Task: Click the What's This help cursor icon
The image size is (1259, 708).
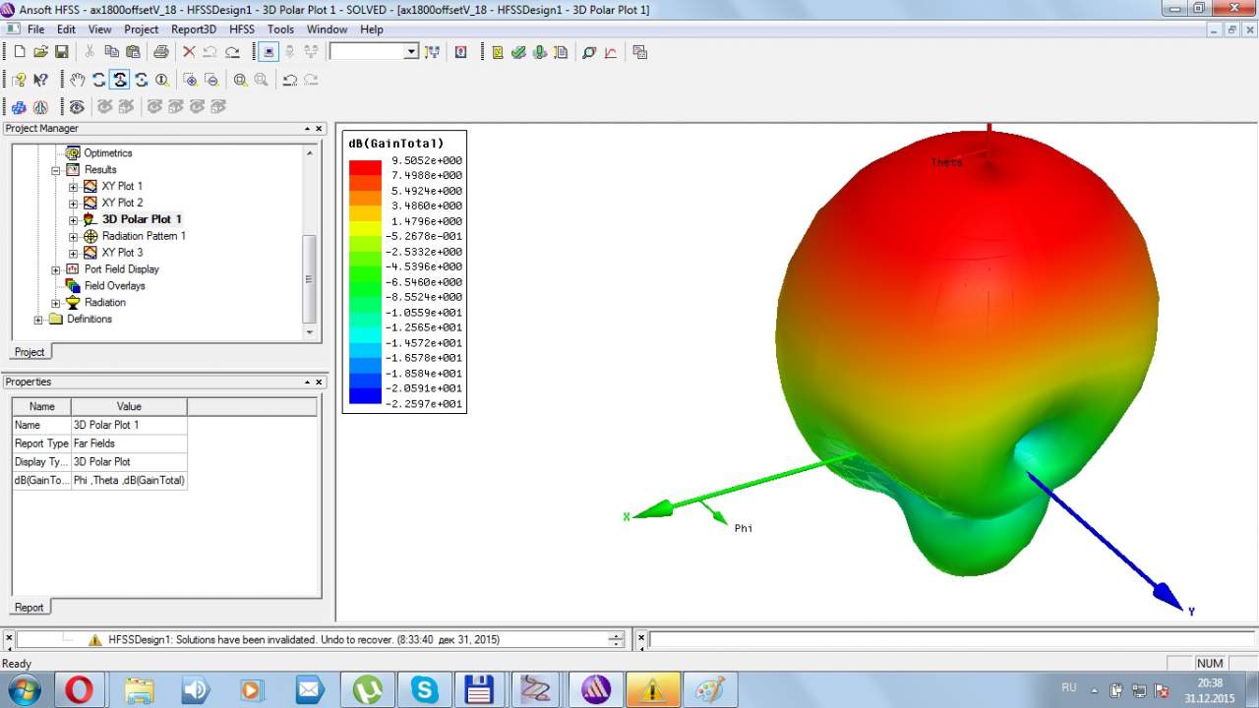Action: pyautogui.click(x=40, y=80)
